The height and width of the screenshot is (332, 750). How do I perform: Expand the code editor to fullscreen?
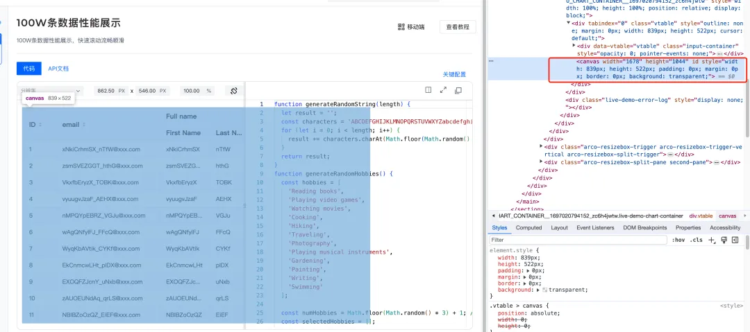[443, 90]
